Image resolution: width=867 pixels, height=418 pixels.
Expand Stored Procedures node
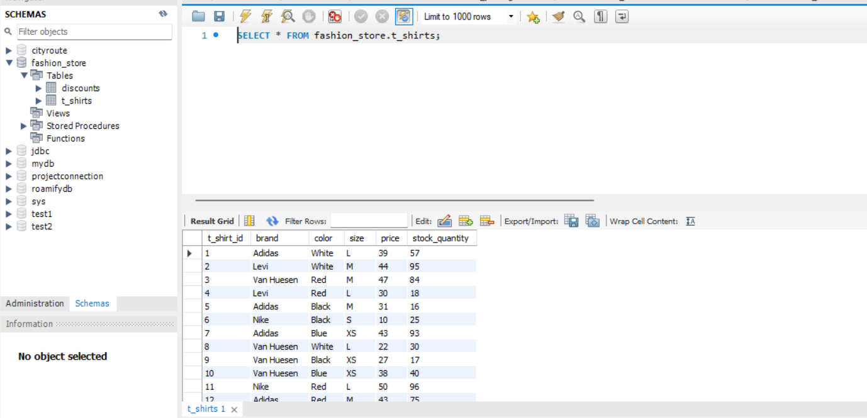(24, 126)
